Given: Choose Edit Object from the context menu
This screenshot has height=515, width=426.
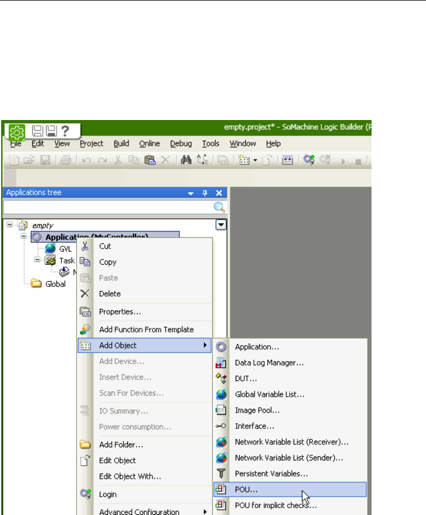Looking at the screenshot, I should click(145, 460).
